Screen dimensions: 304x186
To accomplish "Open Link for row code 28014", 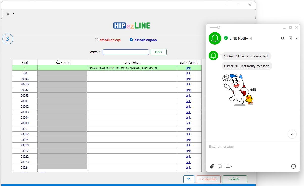I will pyautogui.click(x=188, y=140).
